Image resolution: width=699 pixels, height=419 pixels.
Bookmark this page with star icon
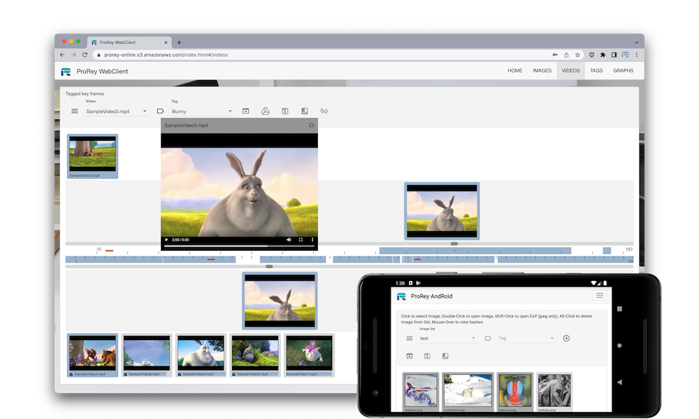578,54
